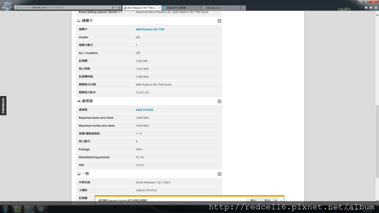
Task: Click the ASRock 970 Pro3 motherboard value
Action: [x=146, y=190]
